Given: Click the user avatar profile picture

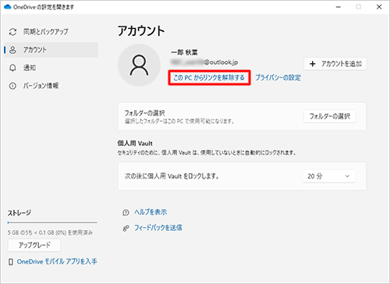Looking at the screenshot, I should [139, 65].
